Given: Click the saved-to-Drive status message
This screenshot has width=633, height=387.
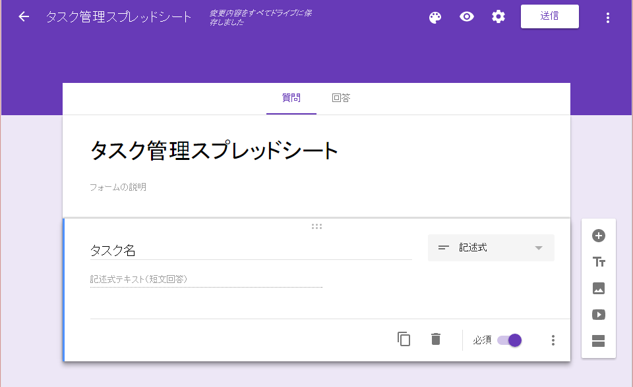Looking at the screenshot, I should coord(260,17).
